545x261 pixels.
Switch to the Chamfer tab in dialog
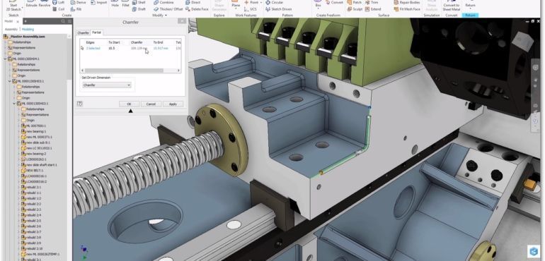tap(83, 32)
